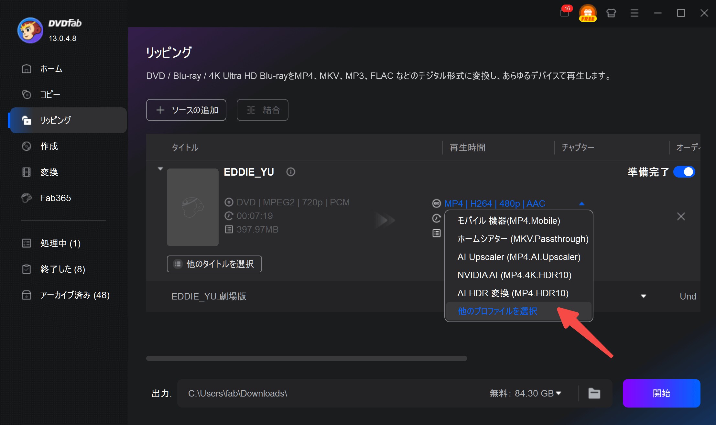Collapse the MP4 | H264 | 480p | AAC profile dropdown
Screen dimensions: 716x425
[581, 204]
